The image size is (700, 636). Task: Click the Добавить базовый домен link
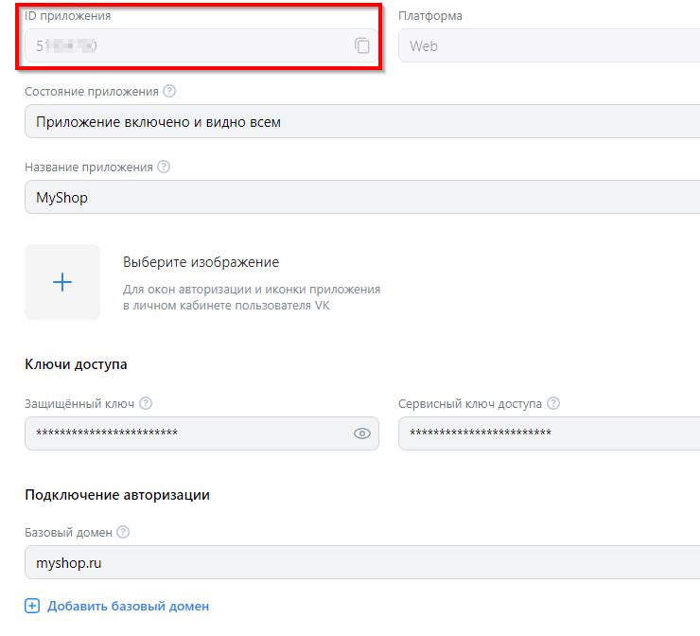click(128, 606)
